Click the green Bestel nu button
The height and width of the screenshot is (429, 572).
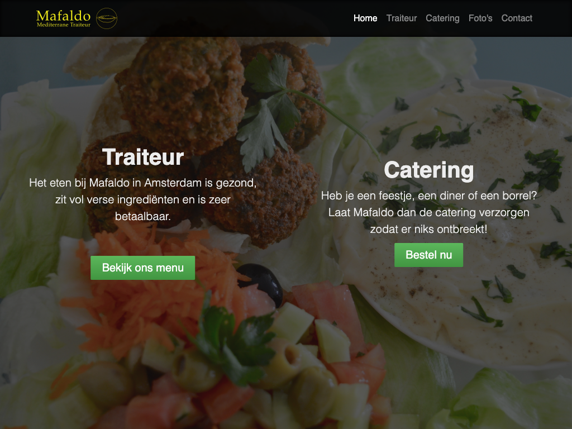(428, 255)
